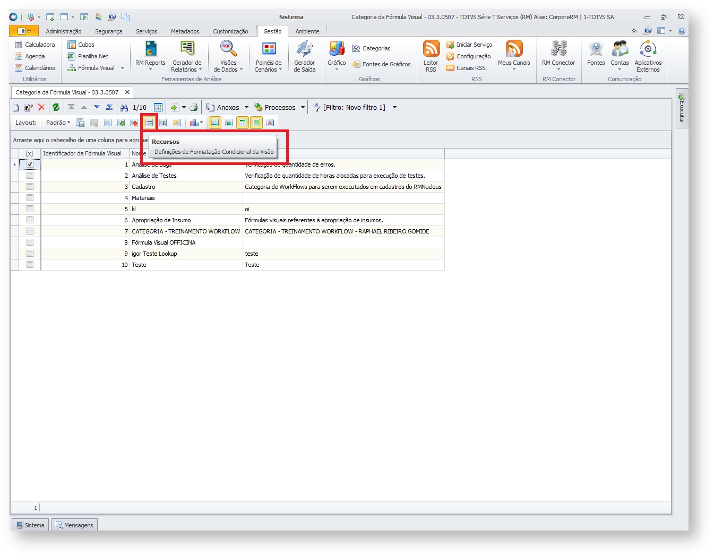Open the Agenda utility
This screenshot has width=714, height=556.
[30, 56]
